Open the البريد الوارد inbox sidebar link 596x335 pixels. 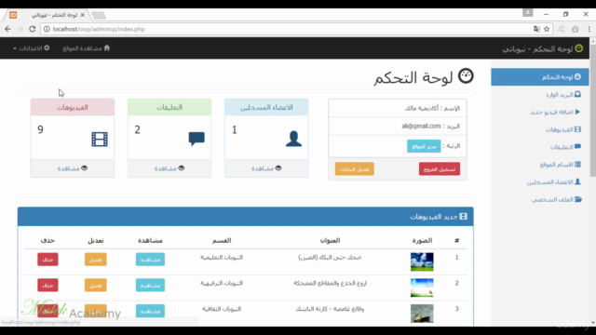point(562,95)
